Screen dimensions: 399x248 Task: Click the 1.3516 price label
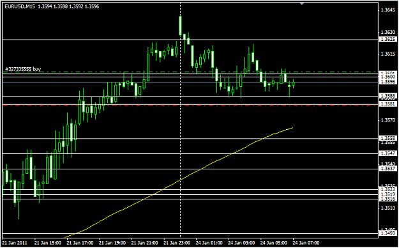point(388,199)
